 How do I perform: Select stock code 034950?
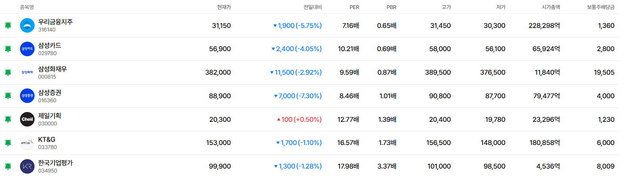pos(48,171)
